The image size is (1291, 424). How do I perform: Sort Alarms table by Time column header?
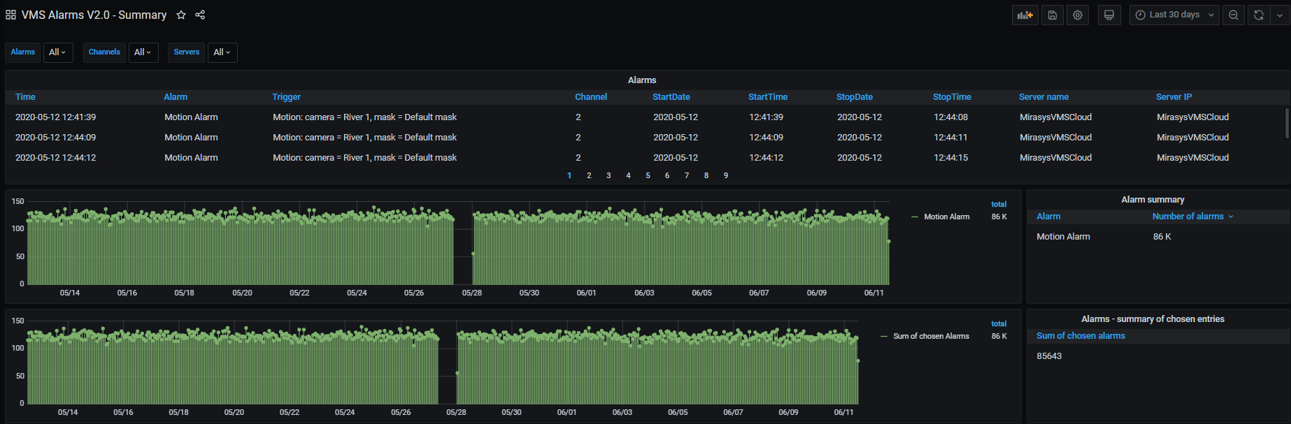pos(25,97)
